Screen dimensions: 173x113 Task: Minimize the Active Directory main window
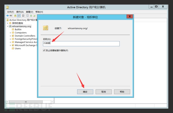(151, 6)
